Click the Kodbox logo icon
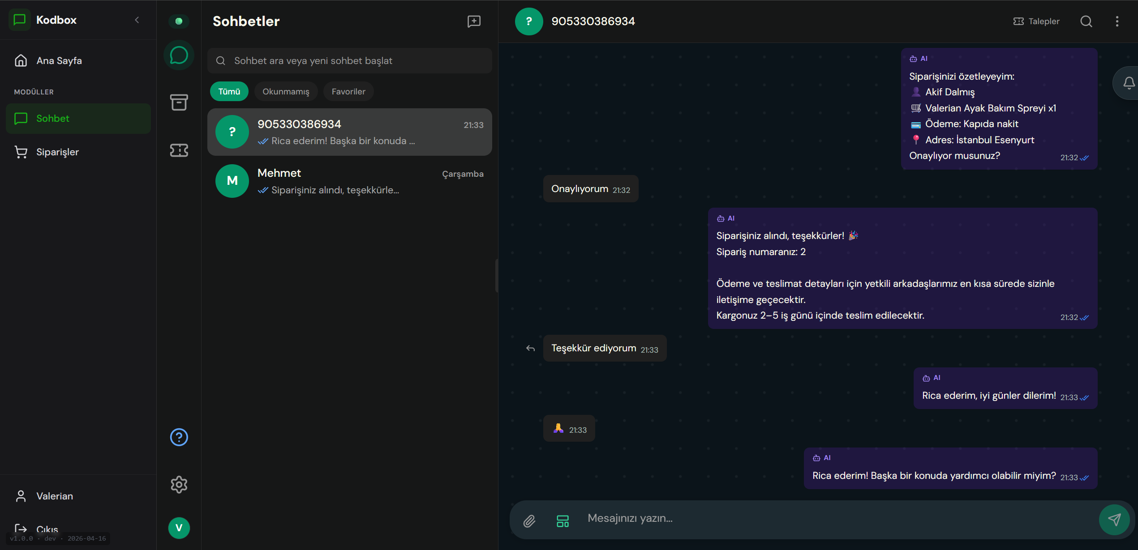Image resolution: width=1138 pixels, height=550 pixels. tap(20, 20)
